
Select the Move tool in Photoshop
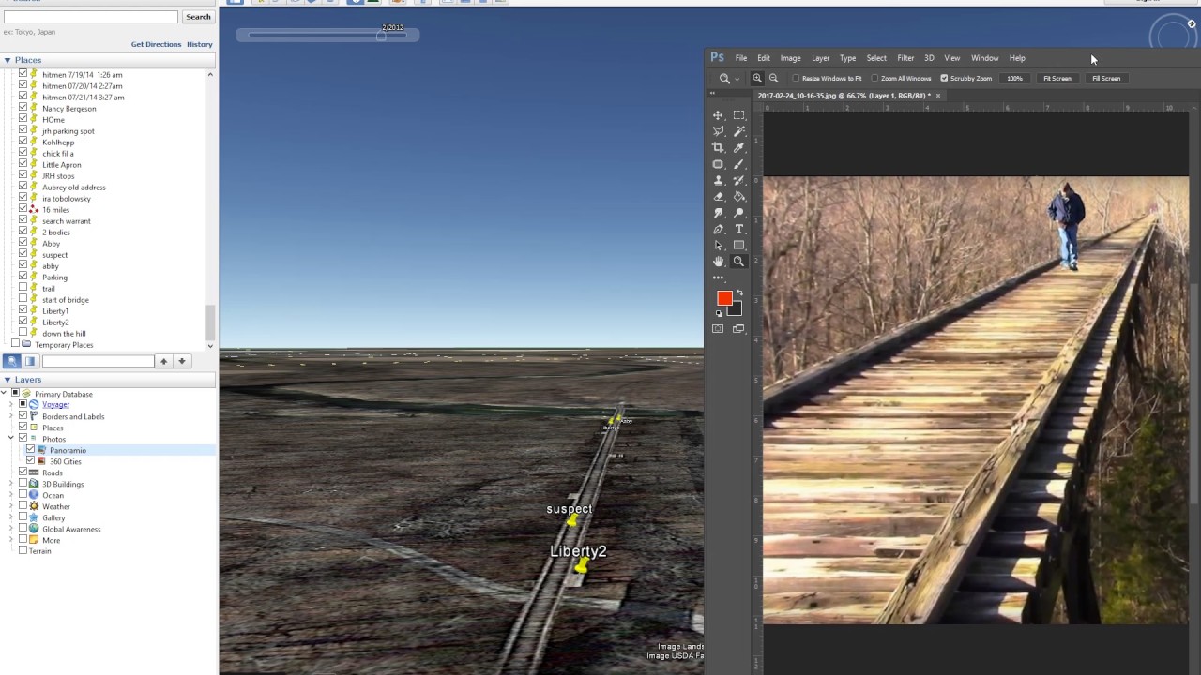click(718, 115)
